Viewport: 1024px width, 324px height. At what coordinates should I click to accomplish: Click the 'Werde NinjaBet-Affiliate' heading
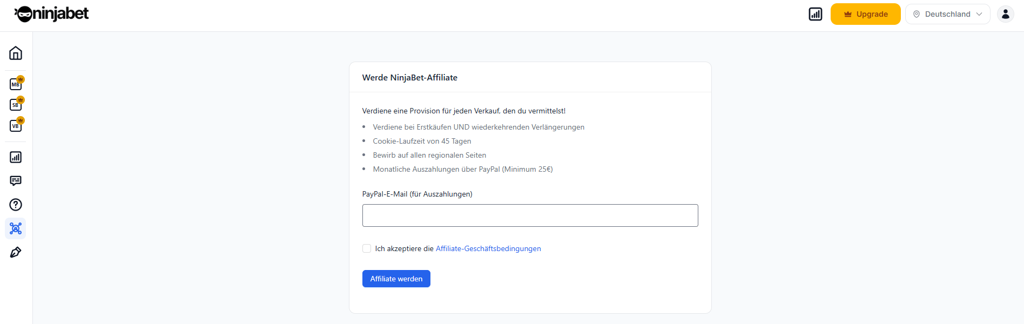pos(410,77)
